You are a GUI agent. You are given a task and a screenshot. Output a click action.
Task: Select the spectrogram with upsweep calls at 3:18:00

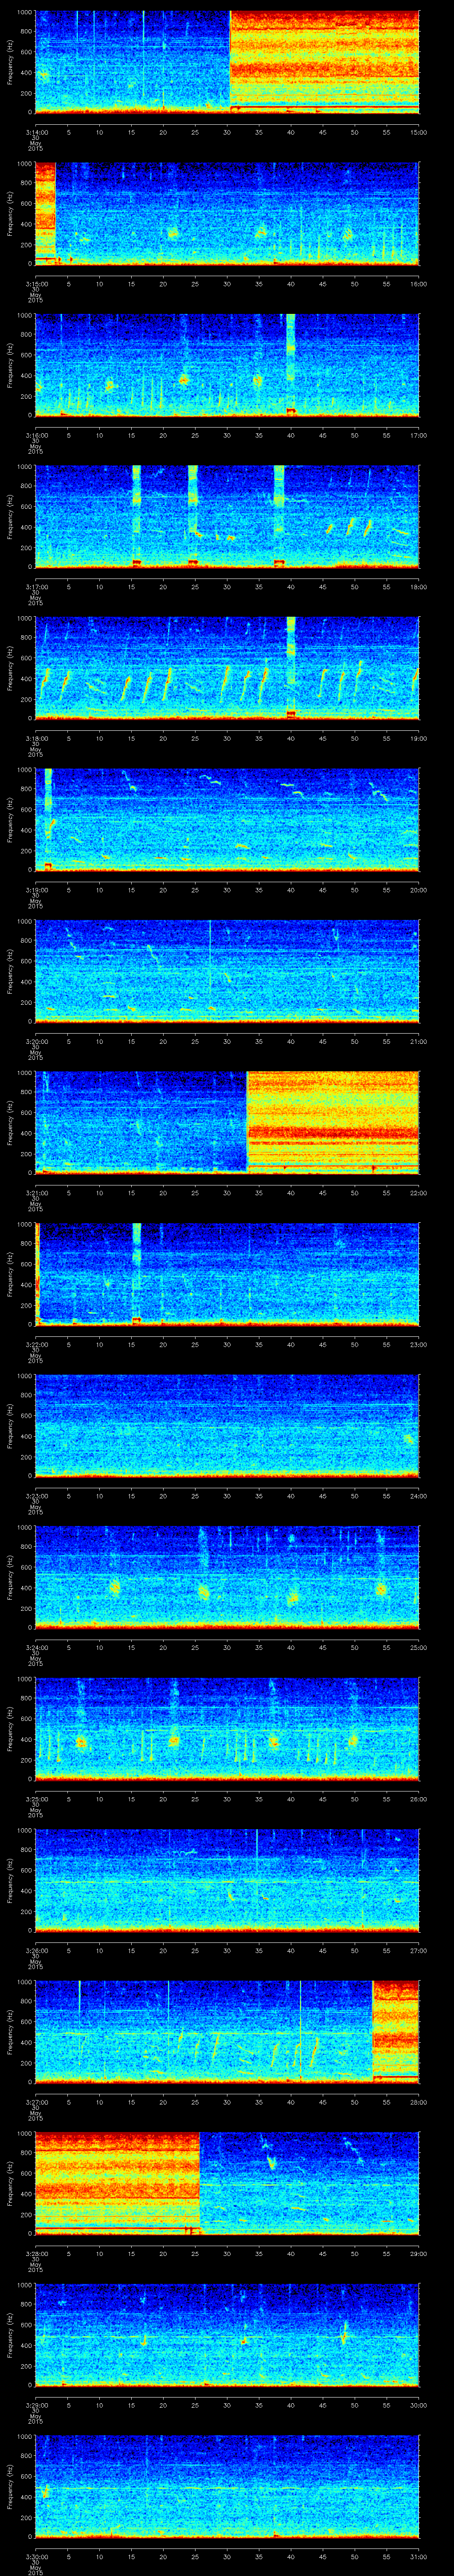[x=227, y=668]
